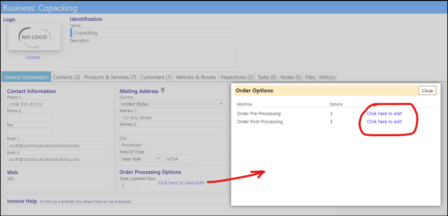This screenshot has height=216, width=448.
Task: Click the Order Lookback Days field
Action: tap(128, 185)
